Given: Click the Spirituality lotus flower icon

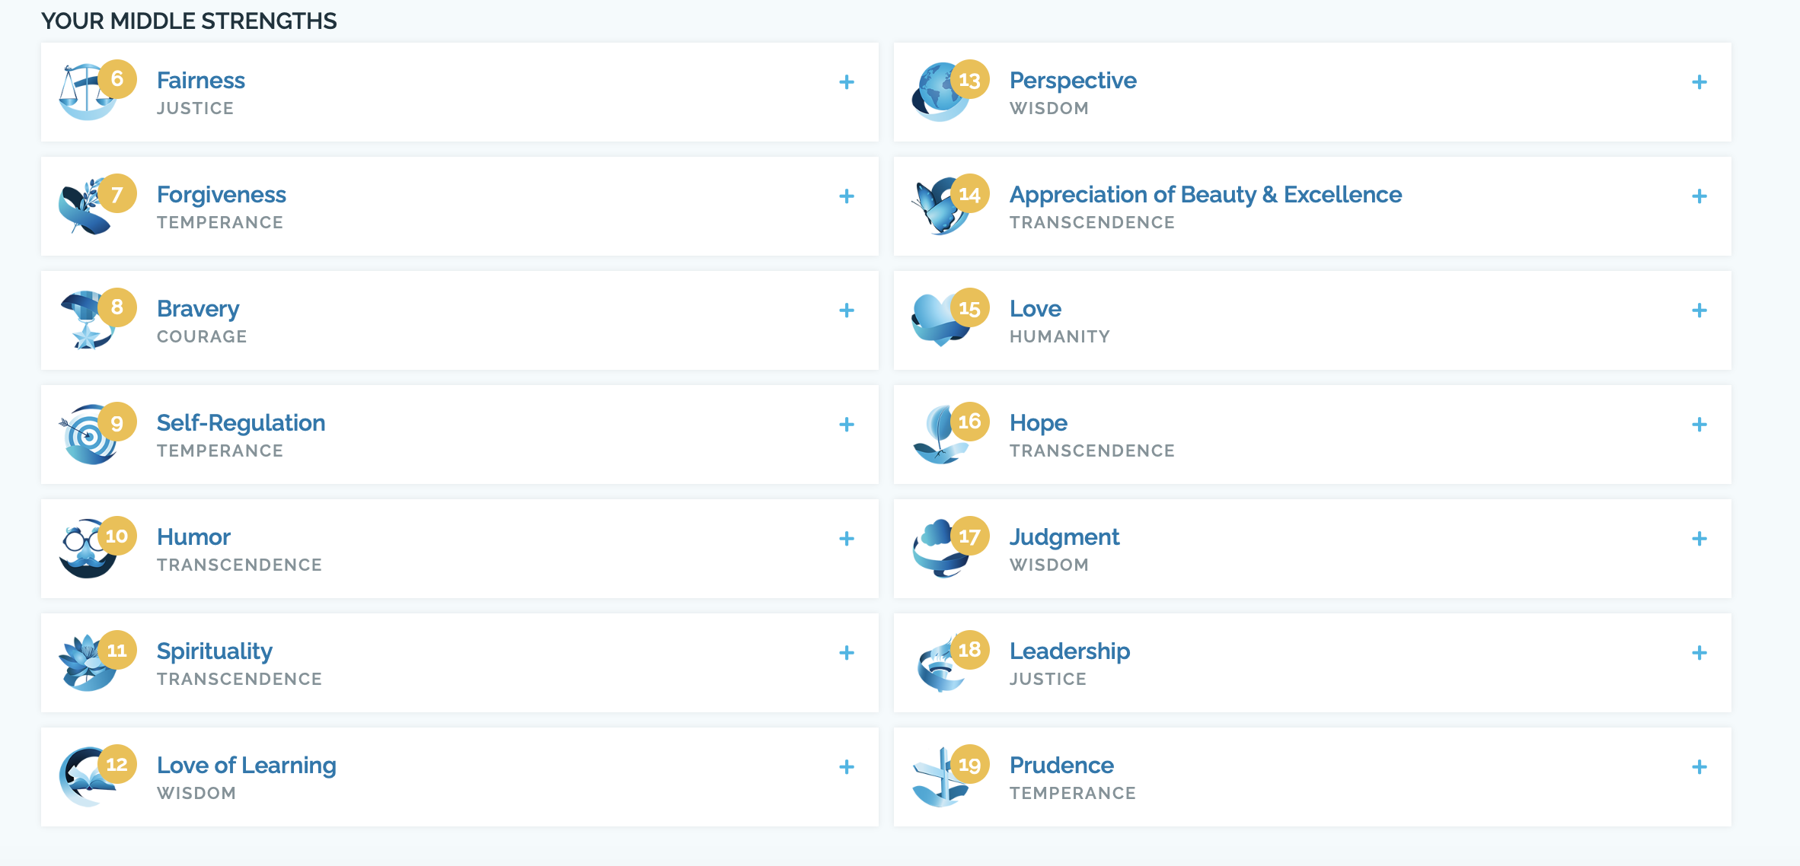Looking at the screenshot, I should 82,665.
